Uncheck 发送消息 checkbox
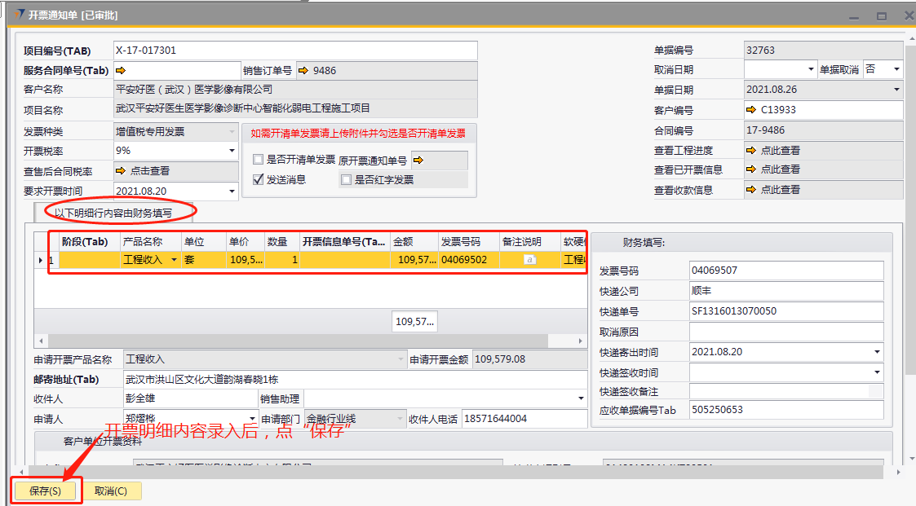Viewport: 916px width, 506px height. click(x=259, y=179)
